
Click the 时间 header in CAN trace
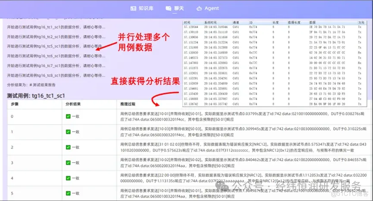(187, 22)
